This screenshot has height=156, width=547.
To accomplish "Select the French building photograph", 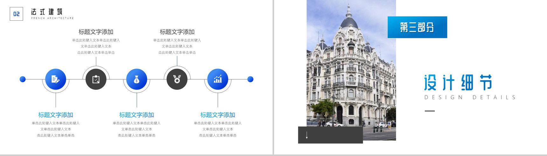I will [x=351, y=70].
